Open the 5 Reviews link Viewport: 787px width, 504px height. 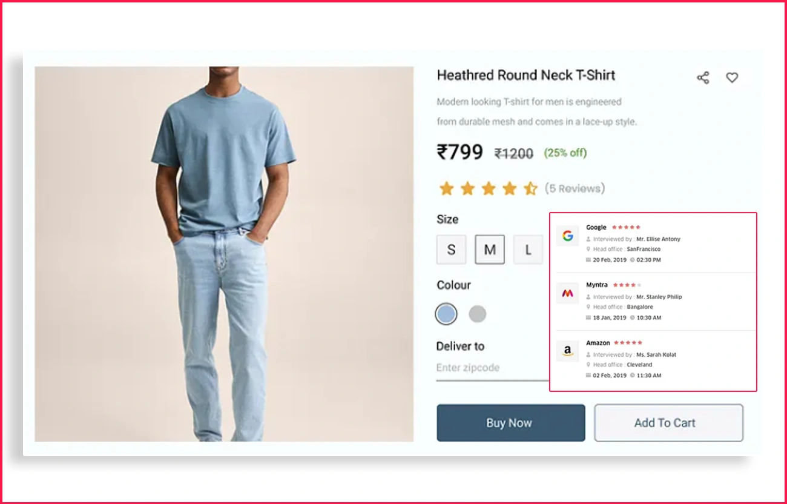point(575,188)
